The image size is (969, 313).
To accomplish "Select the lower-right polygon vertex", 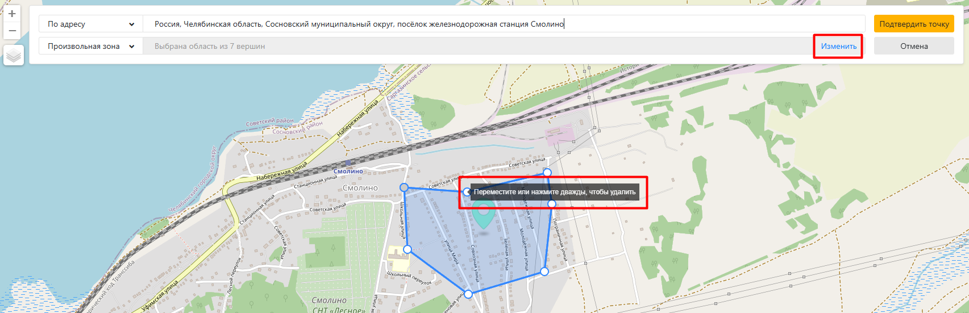I will [544, 272].
